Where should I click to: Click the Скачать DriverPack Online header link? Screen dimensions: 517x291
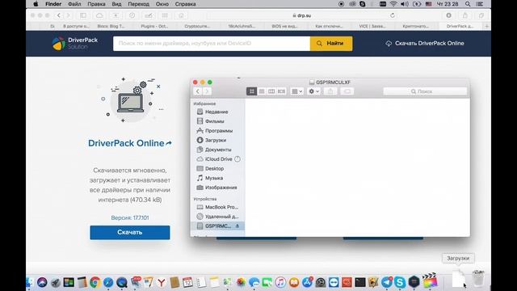[425, 43]
